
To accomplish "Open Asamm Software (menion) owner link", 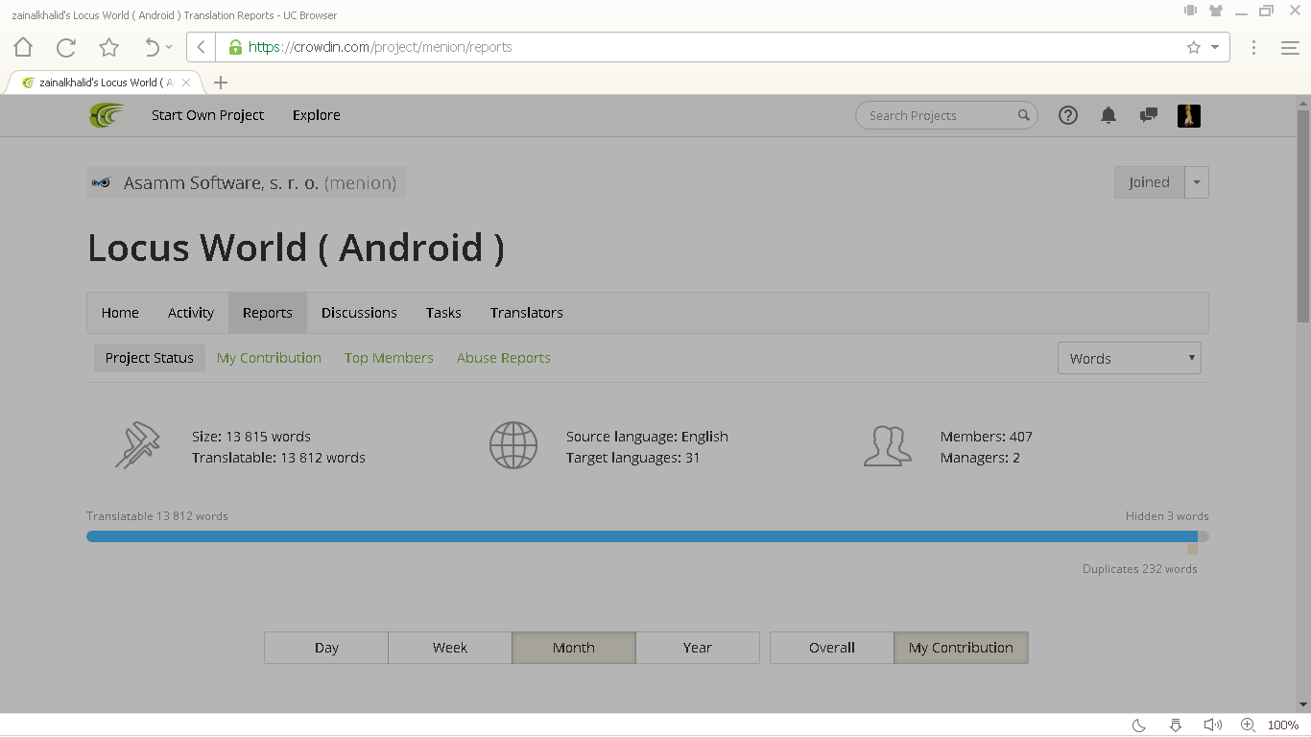I will (246, 182).
